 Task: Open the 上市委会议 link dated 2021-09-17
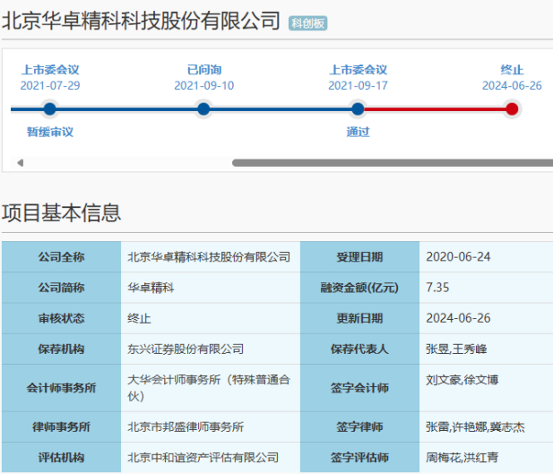(x=358, y=70)
